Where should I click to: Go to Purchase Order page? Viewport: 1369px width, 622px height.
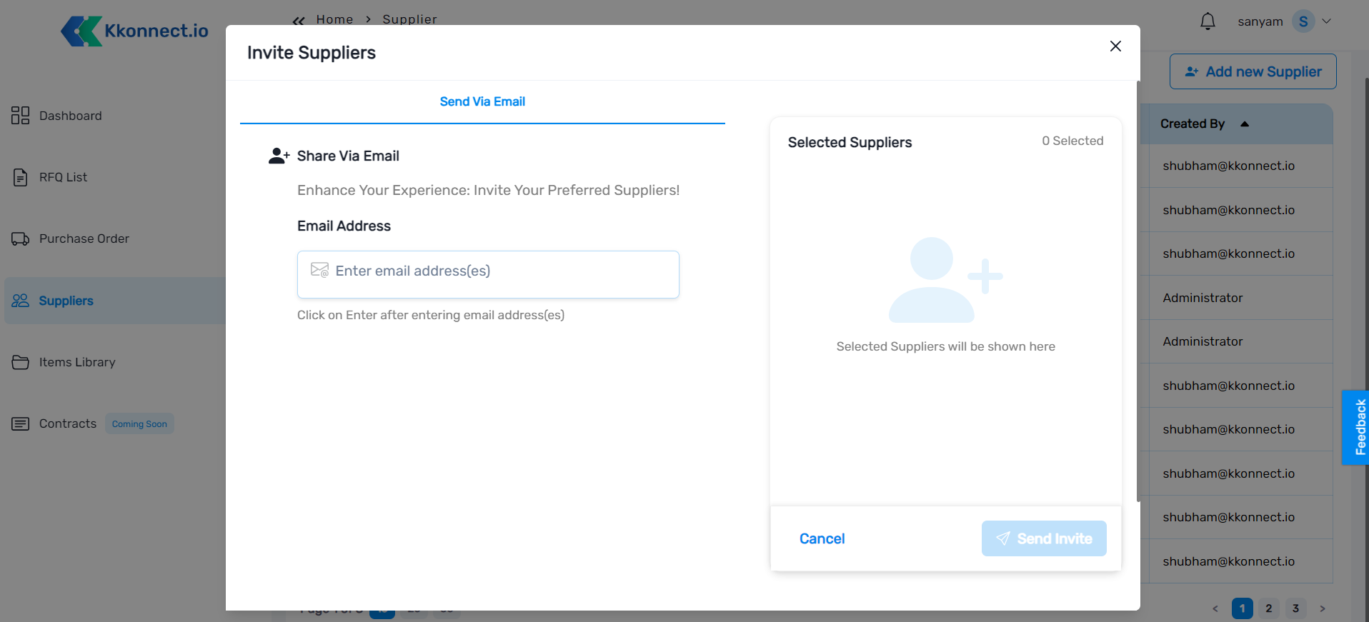[x=84, y=239]
